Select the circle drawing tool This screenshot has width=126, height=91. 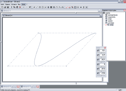(x=43, y=7)
